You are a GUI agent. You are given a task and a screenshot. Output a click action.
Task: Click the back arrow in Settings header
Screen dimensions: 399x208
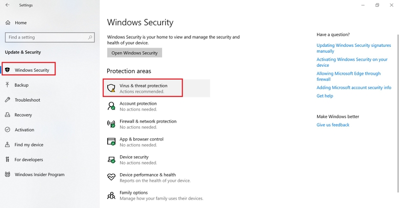(7, 5)
